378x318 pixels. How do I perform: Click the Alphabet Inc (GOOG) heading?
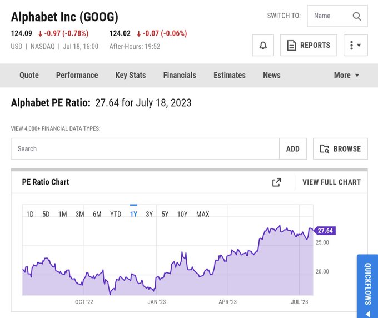click(64, 17)
